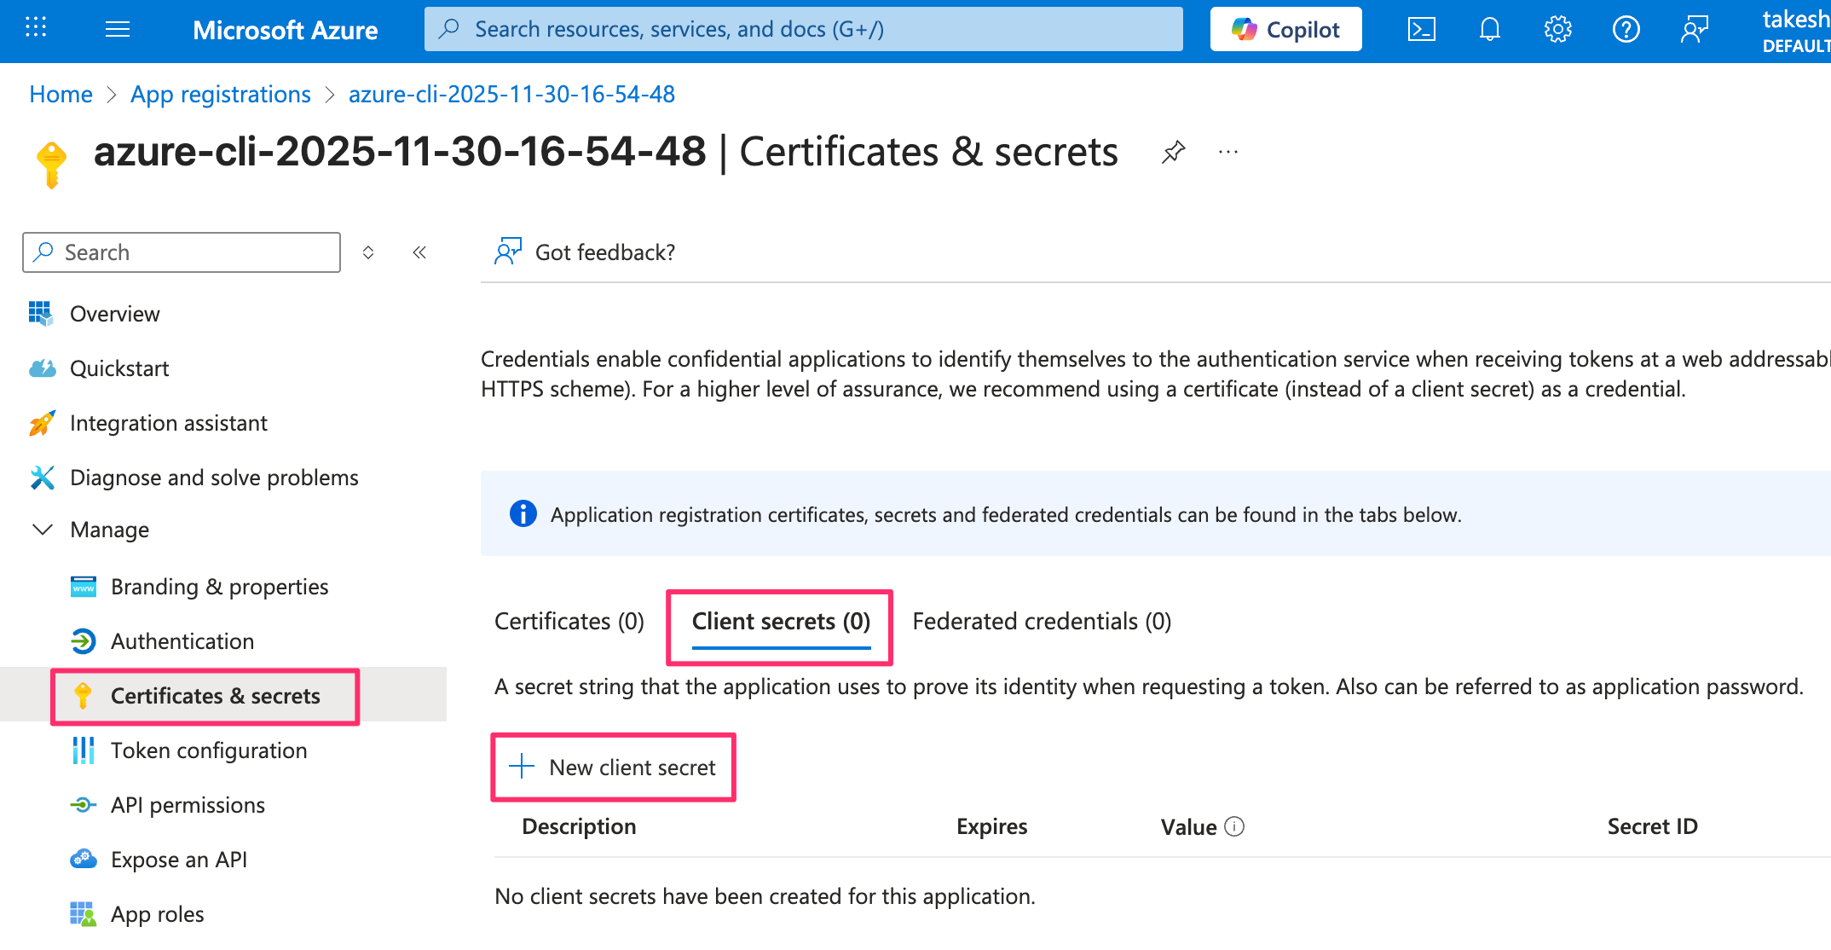Image resolution: width=1831 pixels, height=950 pixels.
Task: Pin this page with the pin icon
Action: [1173, 153]
